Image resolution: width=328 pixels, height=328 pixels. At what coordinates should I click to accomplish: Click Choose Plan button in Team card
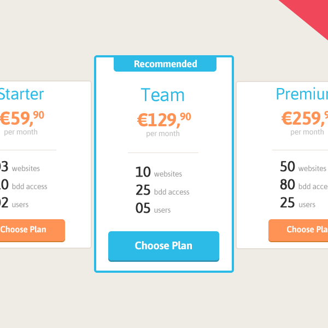[163, 245]
